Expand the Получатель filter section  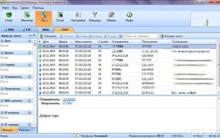pyautogui.click(x=29, y=88)
